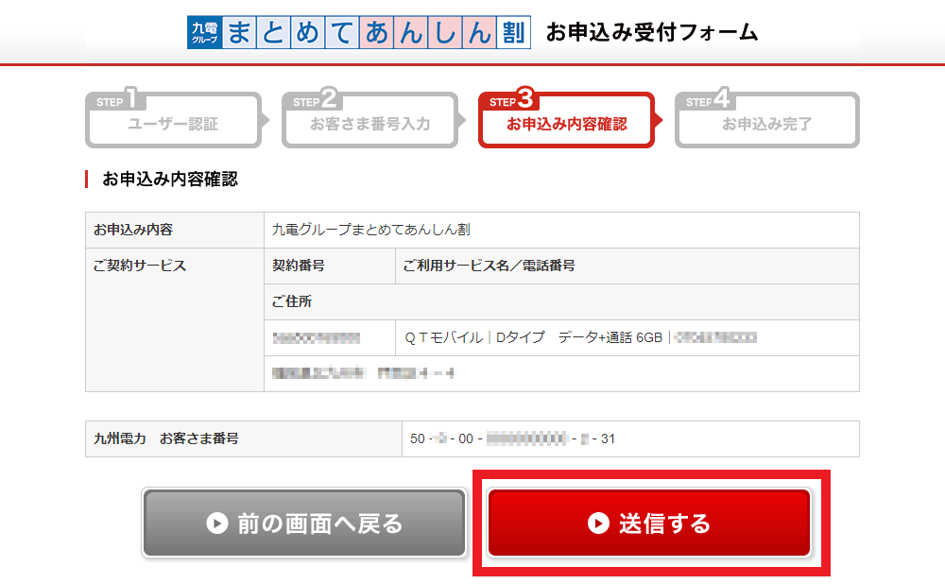Viewport: 945px width, 584px height.
Task: Select STEP 4 お申込み完了 step
Action: (766, 119)
